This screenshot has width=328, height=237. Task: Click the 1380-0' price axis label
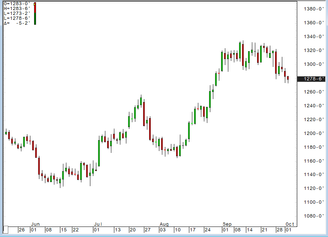point(313,9)
